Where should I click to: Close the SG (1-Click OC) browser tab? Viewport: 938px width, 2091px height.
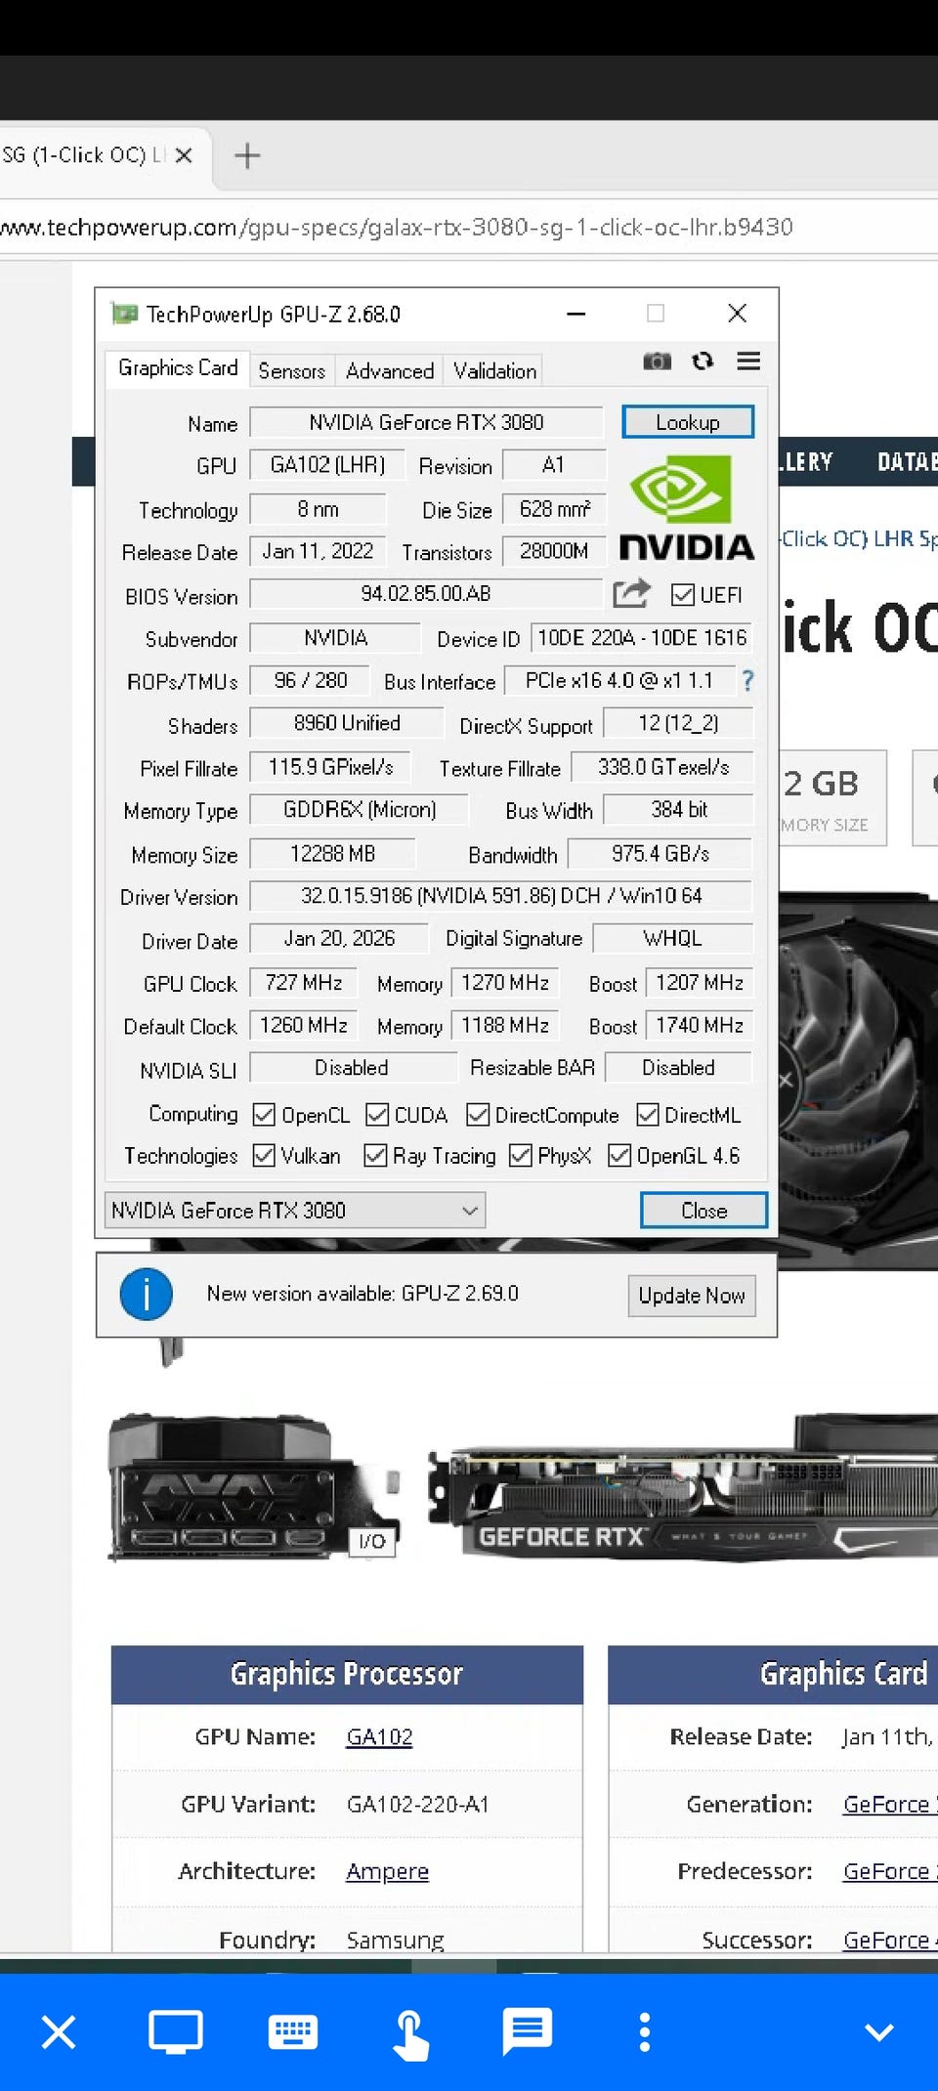(x=184, y=155)
